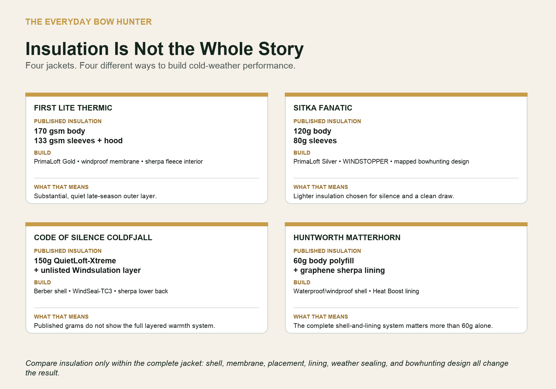Click the 'Waterproof/windproof shell • Heat Boost lining' line
556x389 pixels.
point(356,291)
